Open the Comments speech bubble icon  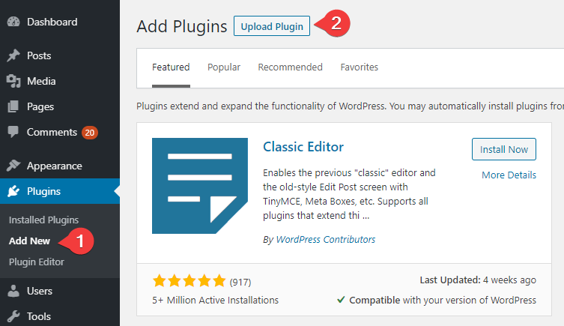(x=13, y=132)
